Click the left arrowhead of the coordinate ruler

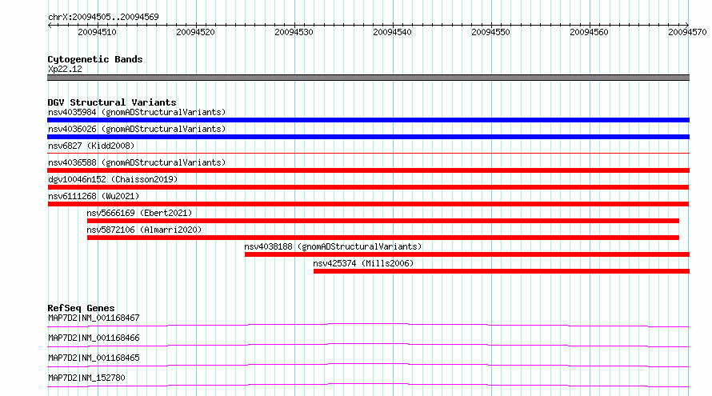click(50, 25)
